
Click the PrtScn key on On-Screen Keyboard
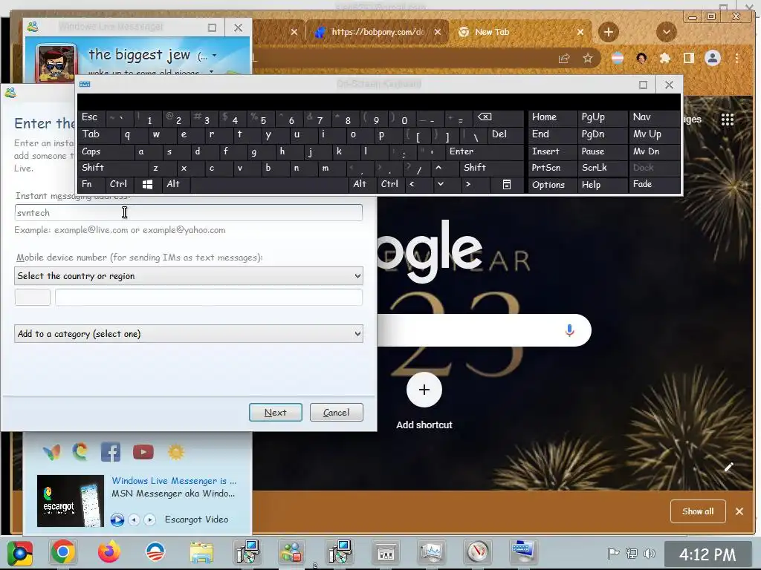[x=552, y=168]
